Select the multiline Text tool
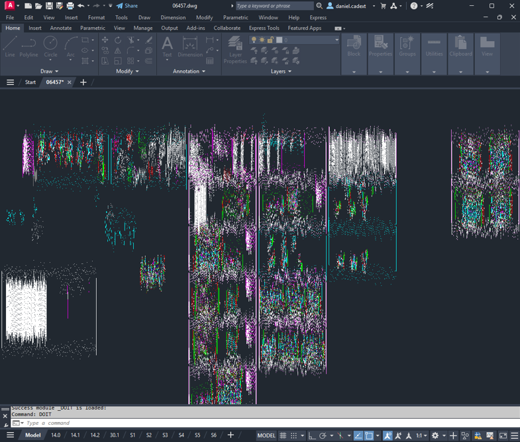The height and width of the screenshot is (442, 520). [167, 47]
